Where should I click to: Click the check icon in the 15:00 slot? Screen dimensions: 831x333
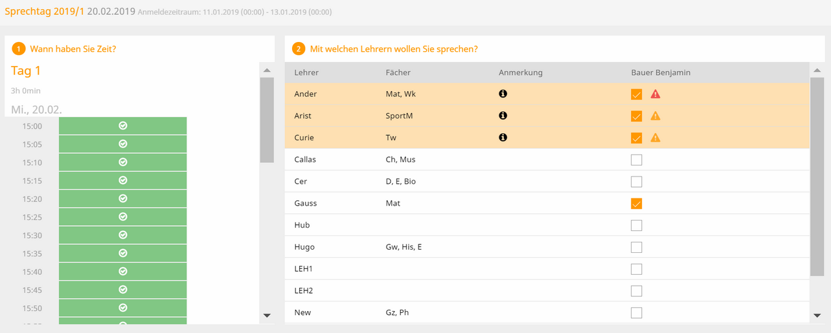[123, 125]
